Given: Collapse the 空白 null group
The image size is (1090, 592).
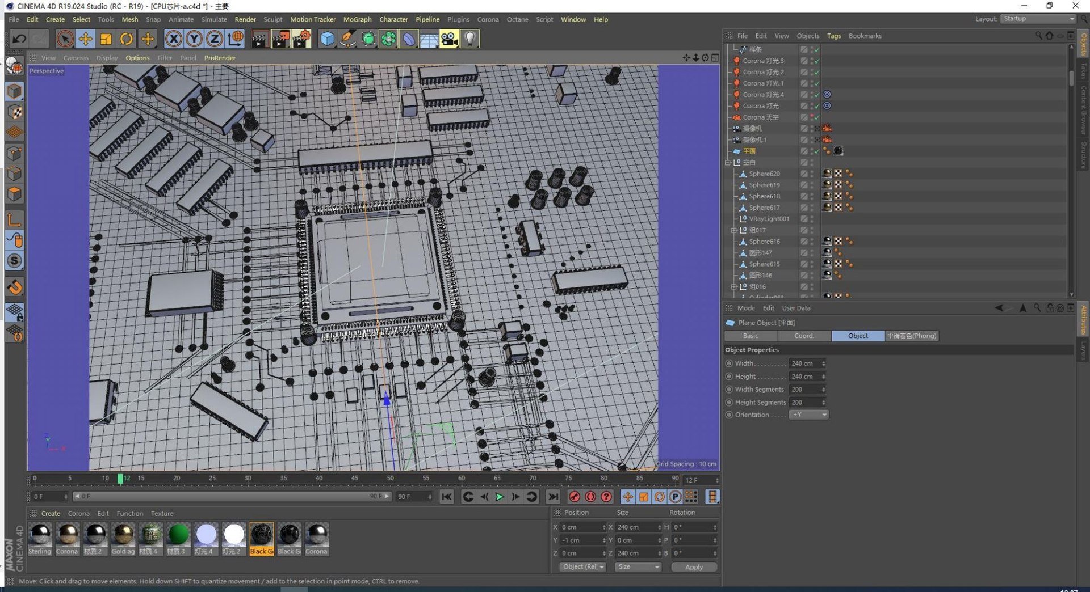Looking at the screenshot, I should point(728,163).
